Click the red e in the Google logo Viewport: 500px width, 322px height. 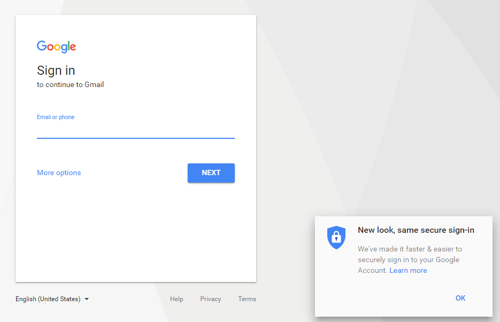pyautogui.click(x=73, y=48)
